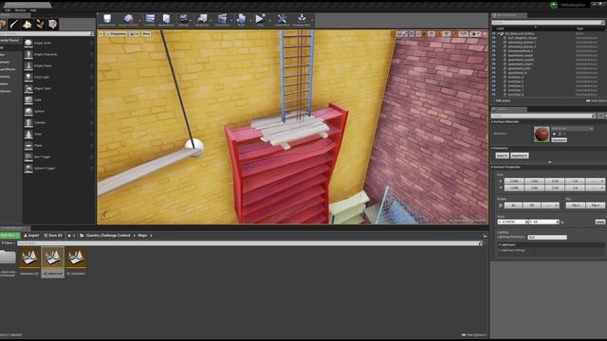Viewport: 607px width, 341px height.
Task: Select the Cylinder placement icon
Action: 28,122
